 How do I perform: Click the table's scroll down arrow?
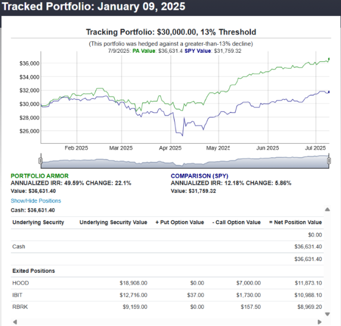coord(327,314)
